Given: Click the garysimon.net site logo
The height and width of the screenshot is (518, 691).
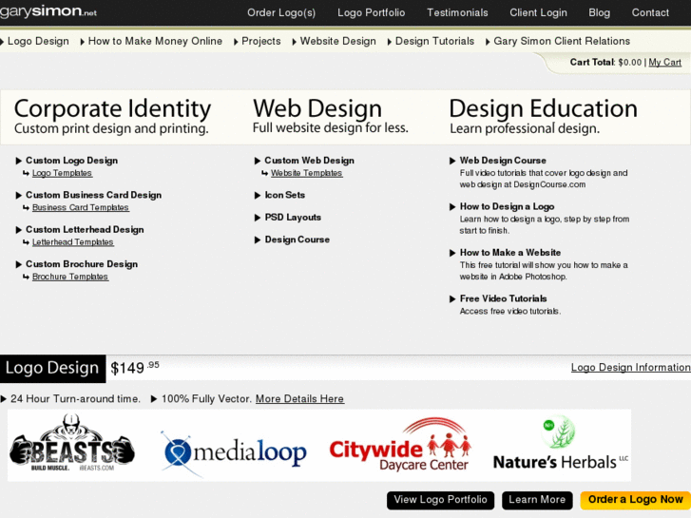Looking at the screenshot, I should click(48, 12).
